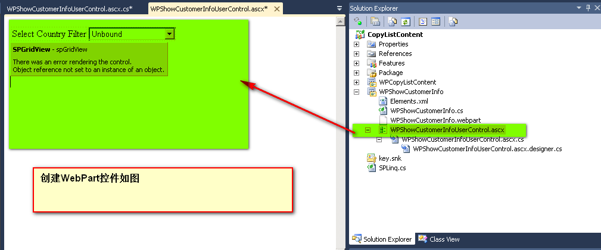Image resolution: width=601 pixels, height=250 pixels.
Task: Select Elements.xml in the tree
Action: tap(409, 101)
